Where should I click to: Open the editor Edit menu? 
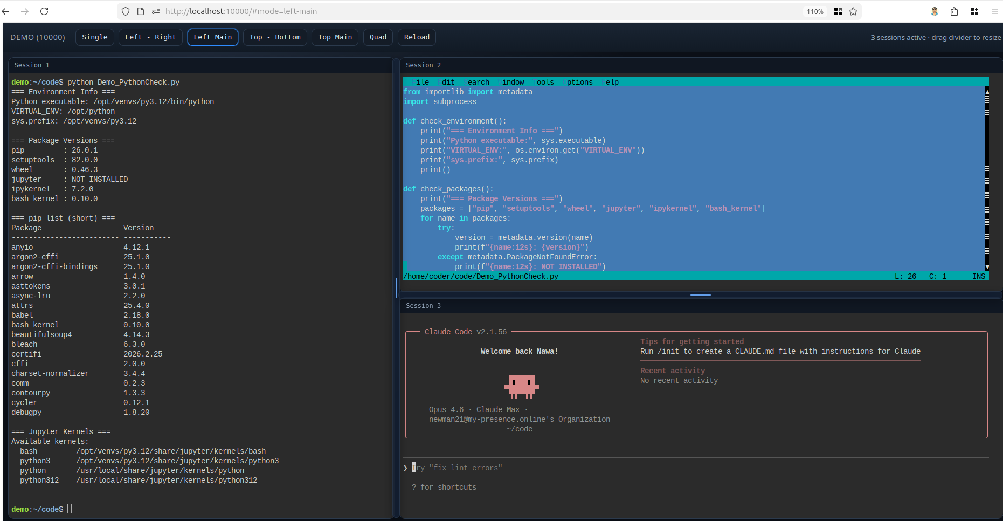446,82
